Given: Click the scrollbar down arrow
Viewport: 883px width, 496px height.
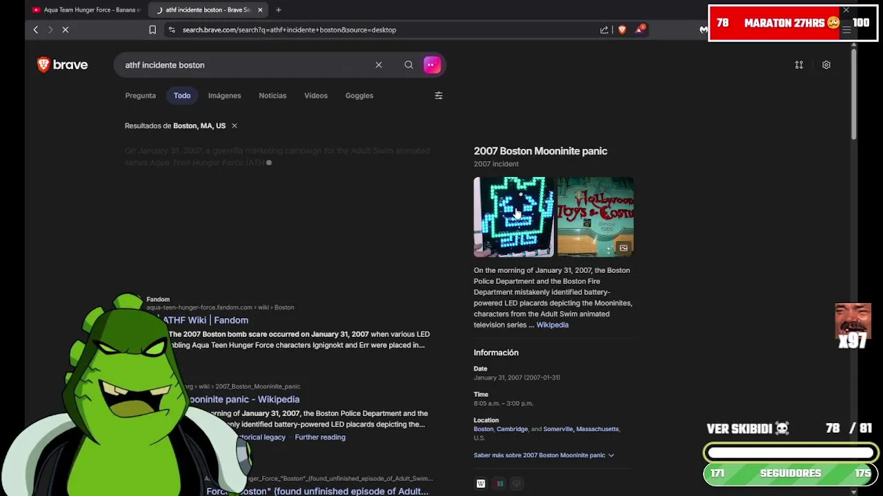Looking at the screenshot, I should (853, 492).
